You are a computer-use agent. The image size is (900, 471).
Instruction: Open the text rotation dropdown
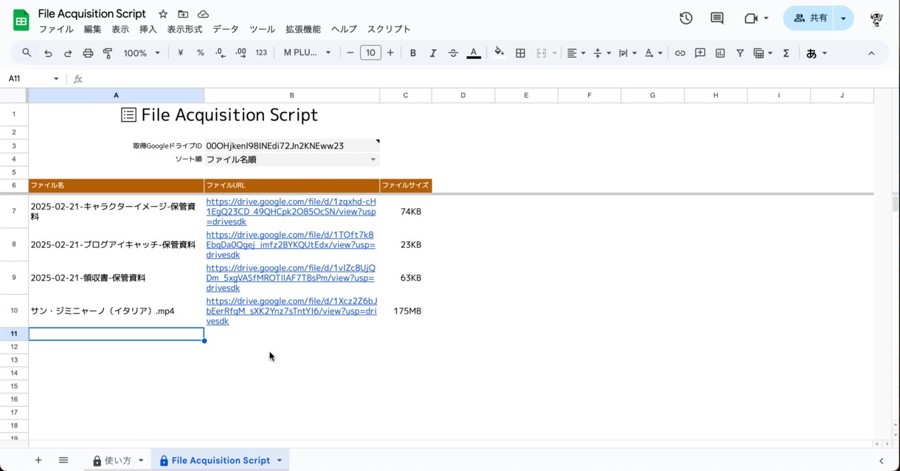click(654, 53)
